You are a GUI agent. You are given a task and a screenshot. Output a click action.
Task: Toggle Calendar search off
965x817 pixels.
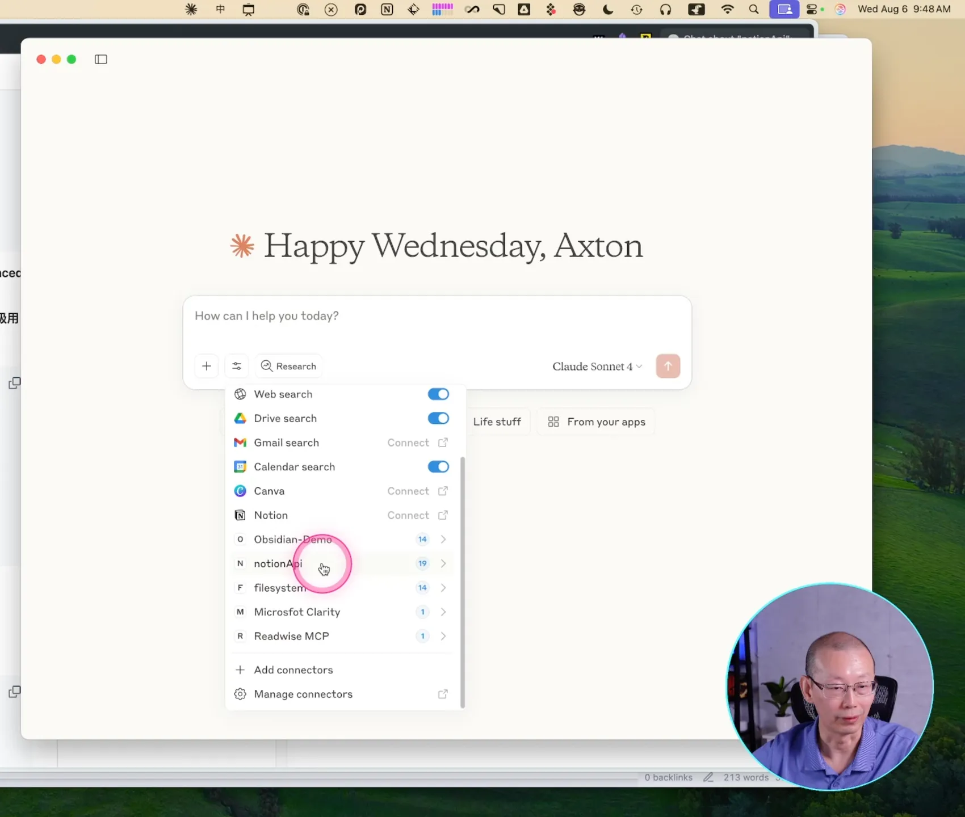pos(438,467)
